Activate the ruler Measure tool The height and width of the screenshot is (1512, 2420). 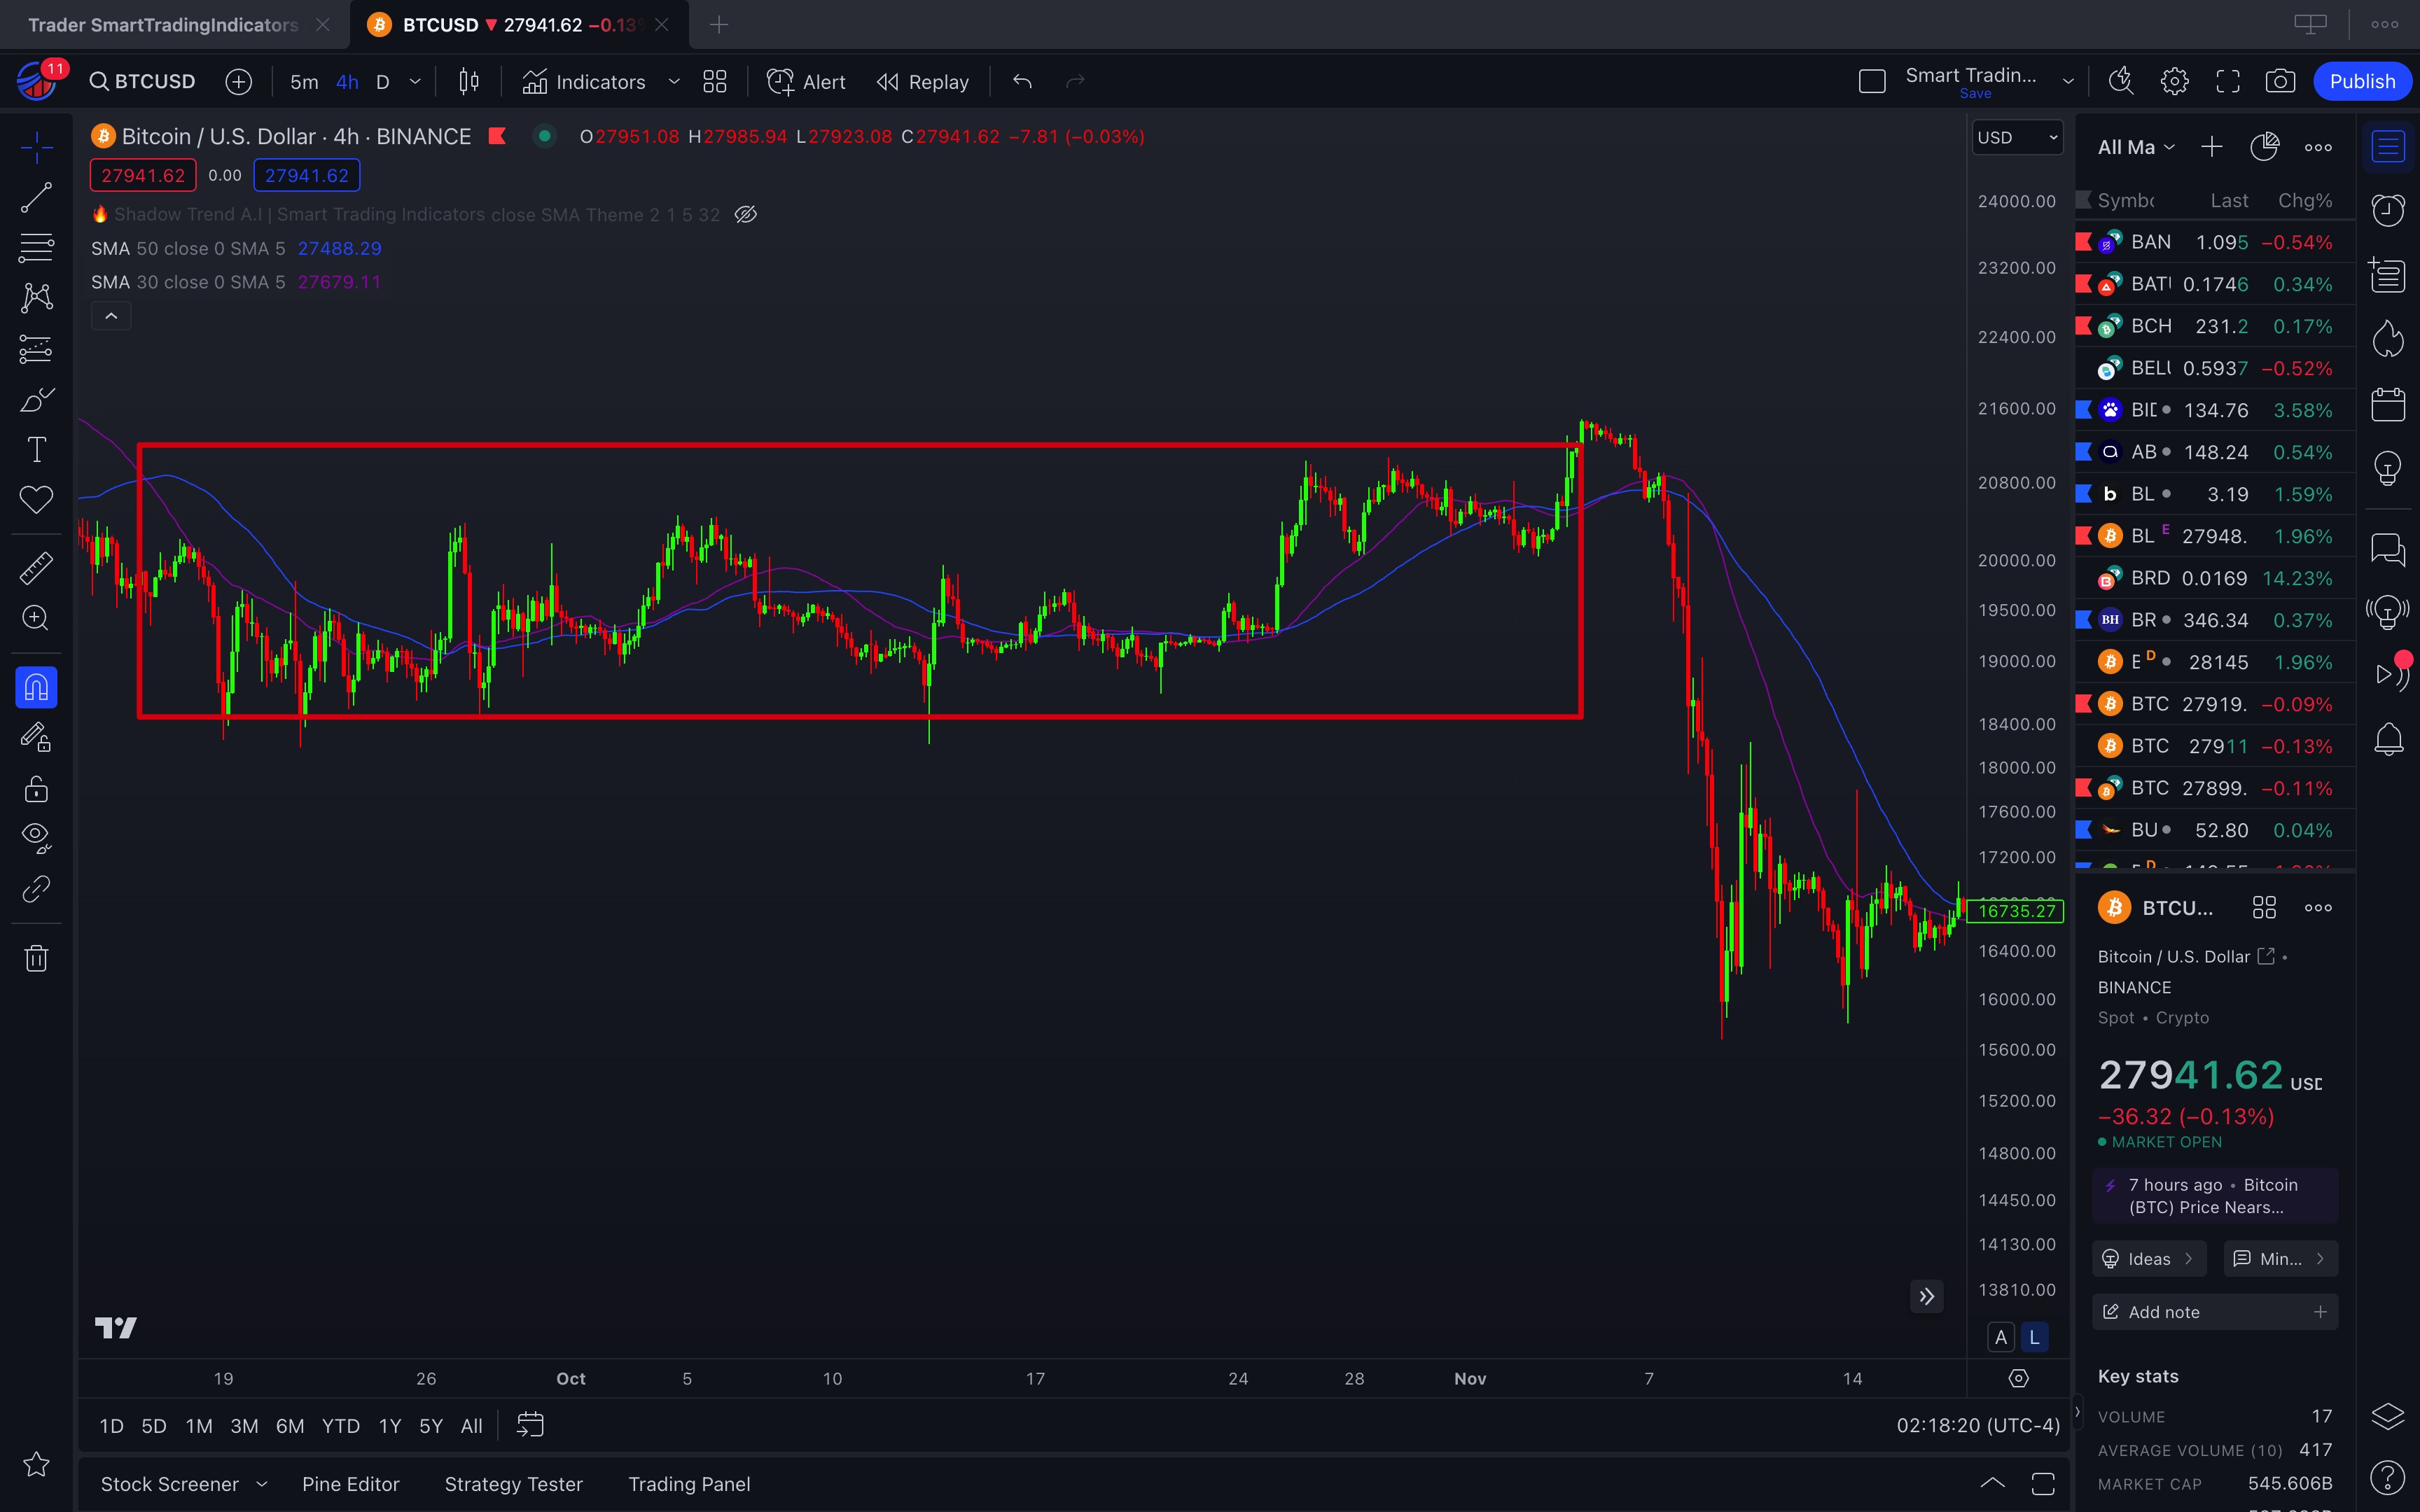[36, 568]
